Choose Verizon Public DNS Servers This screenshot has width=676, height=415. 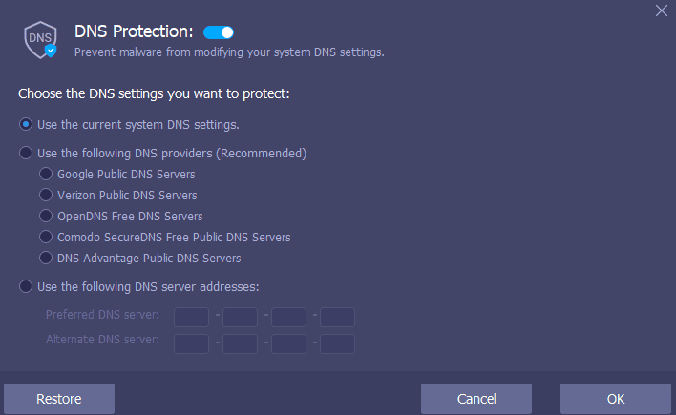[45, 196]
